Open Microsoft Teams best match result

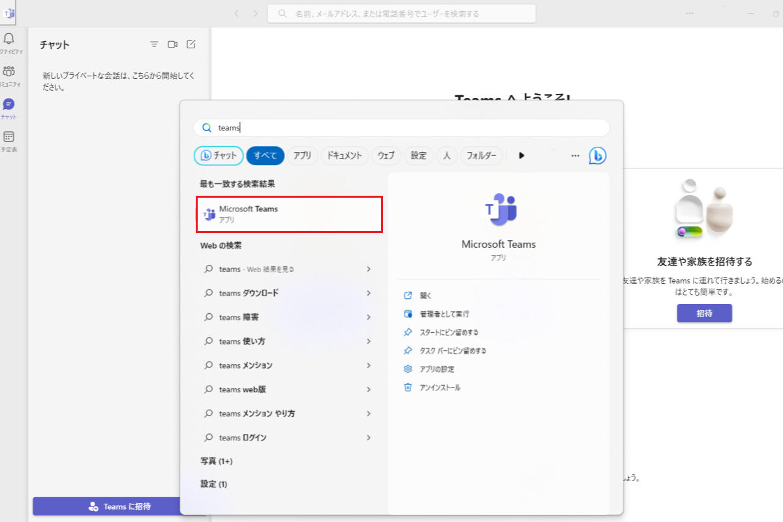[x=289, y=214]
